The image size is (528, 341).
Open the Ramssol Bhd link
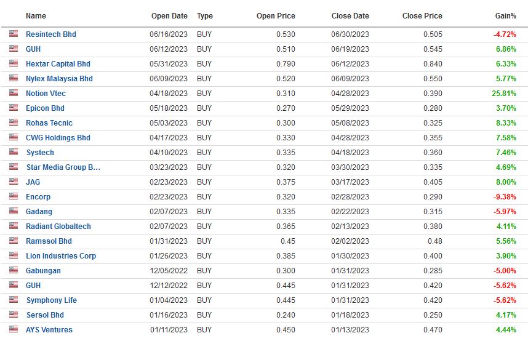49,241
